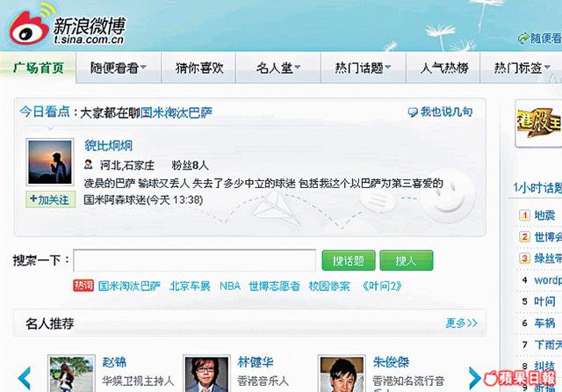Image resolution: width=562 pixels, height=392 pixels.
Task: Open the sunset profile avatar thumbnail
Action: click(x=50, y=162)
